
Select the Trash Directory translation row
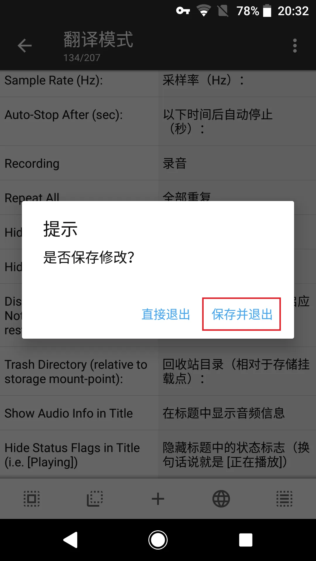(158, 371)
